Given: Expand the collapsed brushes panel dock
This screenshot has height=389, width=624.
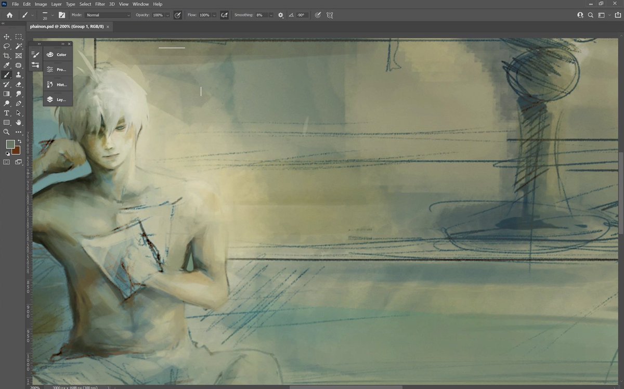Looking at the screenshot, I should coord(39,44).
